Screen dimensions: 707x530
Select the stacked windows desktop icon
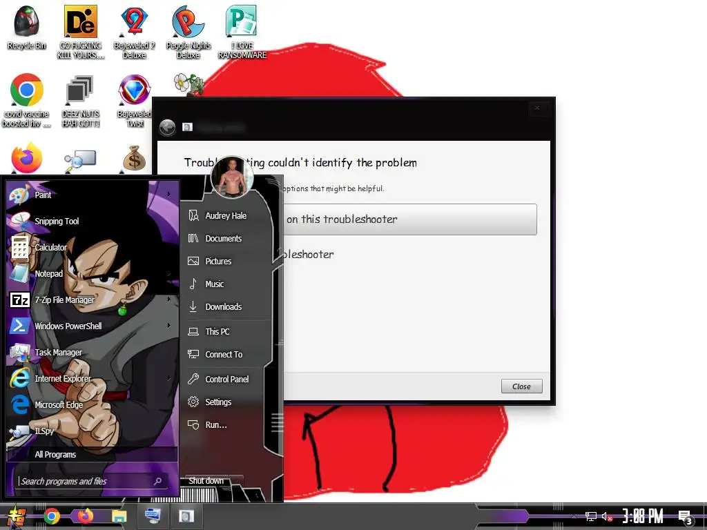click(x=80, y=100)
